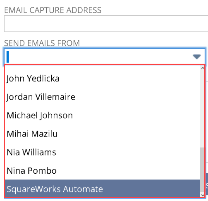Image resolution: width=208 pixels, height=201 pixels.
Task: Click the partly hidden blue button at right
Action: 207,184
